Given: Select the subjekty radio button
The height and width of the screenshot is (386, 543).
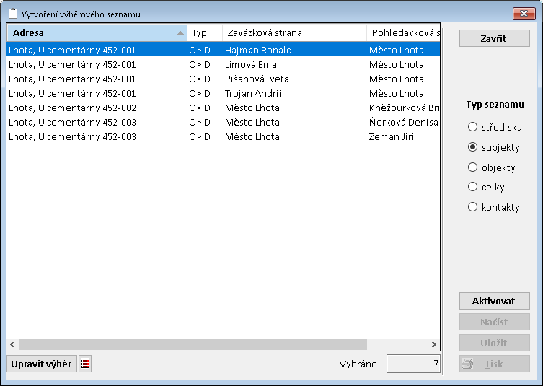Looking at the screenshot, I should point(473,147).
